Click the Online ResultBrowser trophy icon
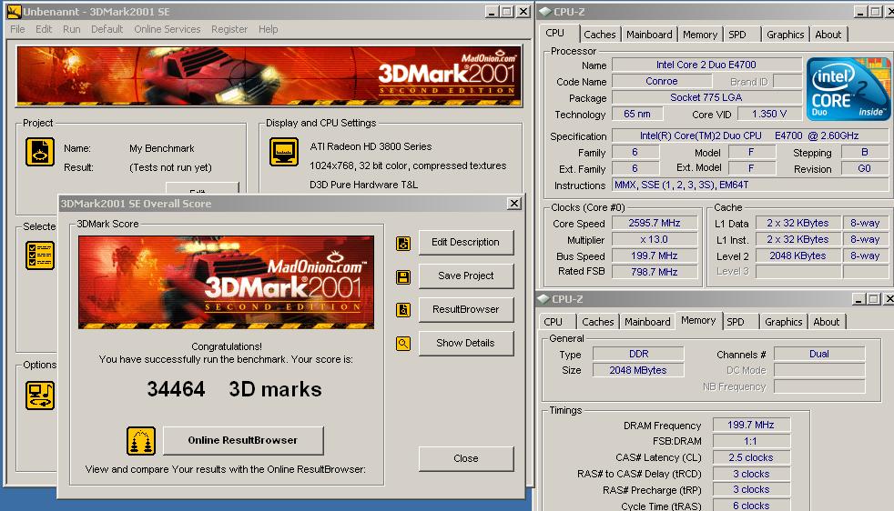Image resolution: width=894 pixels, height=511 pixels. (x=141, y=441)
